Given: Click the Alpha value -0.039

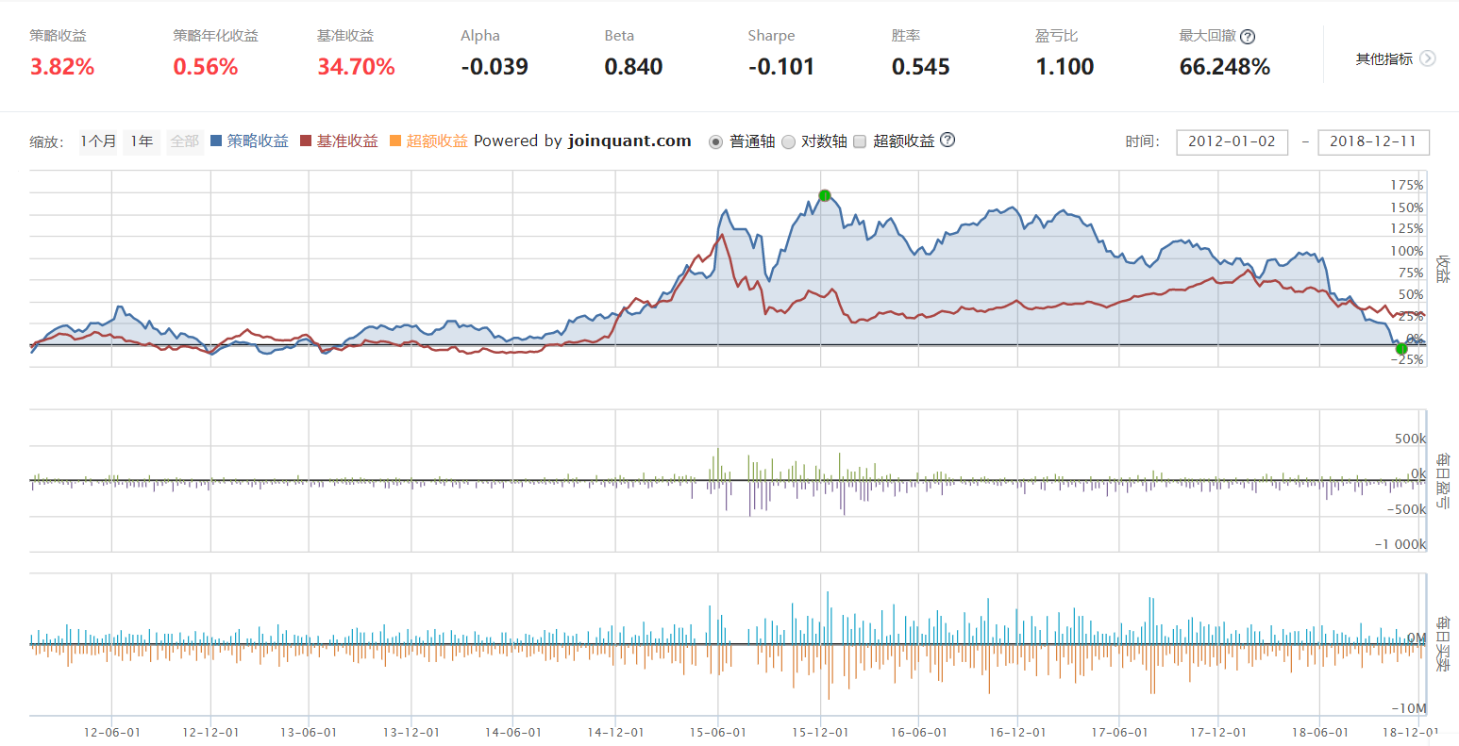Looking at the screenshot, I should 495,67.
